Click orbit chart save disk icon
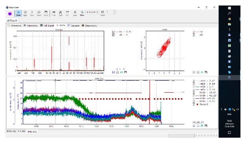 click(x=206, y=72)
